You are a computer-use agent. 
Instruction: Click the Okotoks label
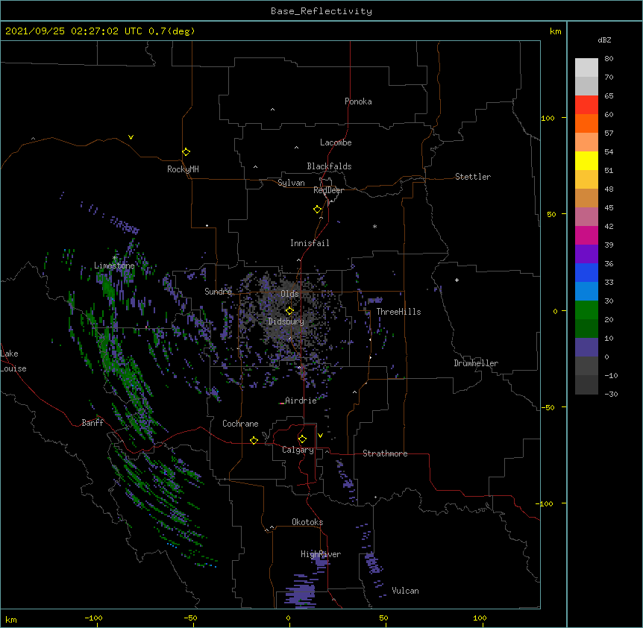coord(307,522)
